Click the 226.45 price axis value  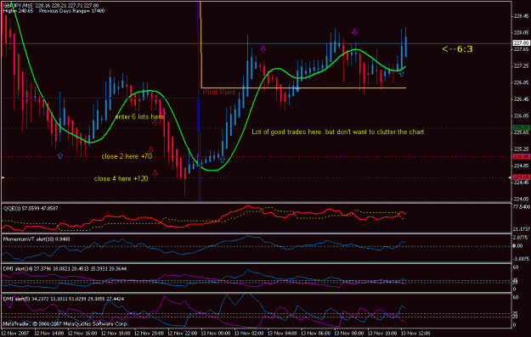(521, 99)
